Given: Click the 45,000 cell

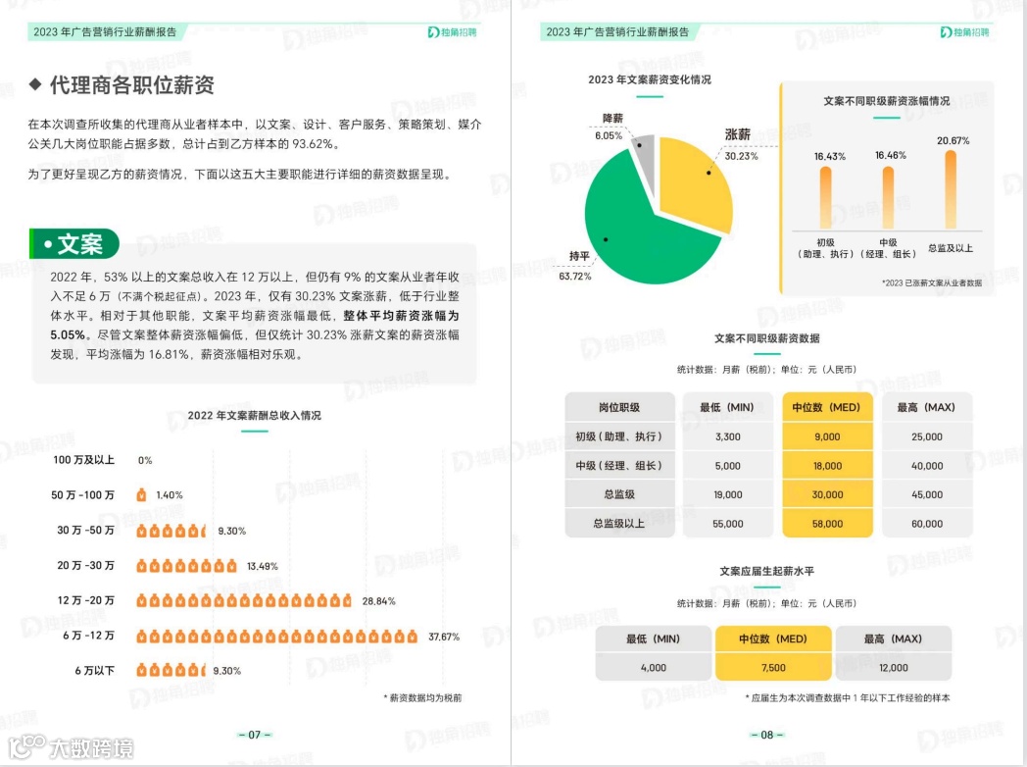Looking at the screenshot, I should (927, 495).
